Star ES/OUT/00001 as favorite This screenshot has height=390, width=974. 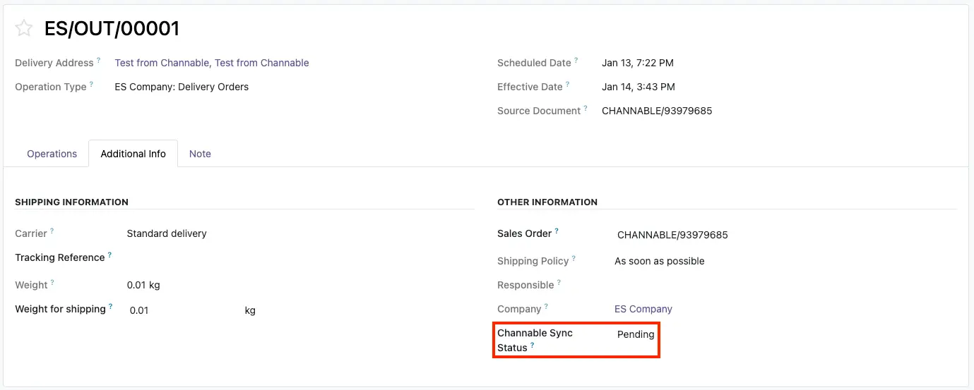[x=24, y=28]
